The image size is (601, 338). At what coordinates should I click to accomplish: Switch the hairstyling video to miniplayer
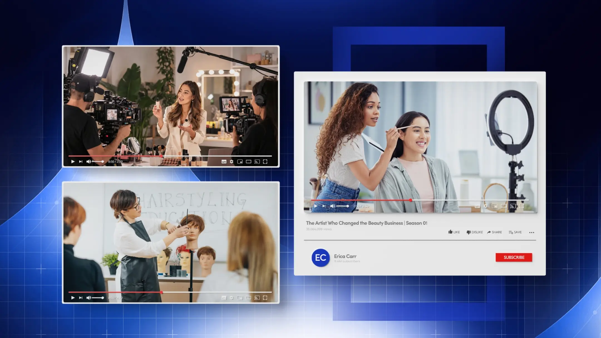click(x=240, y=298)
